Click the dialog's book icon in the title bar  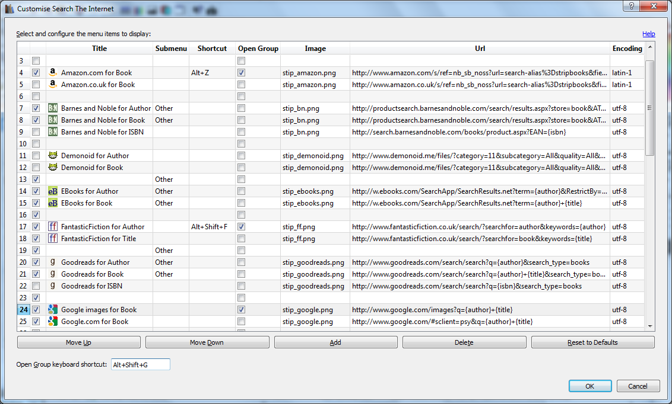(x=9, y=8)
